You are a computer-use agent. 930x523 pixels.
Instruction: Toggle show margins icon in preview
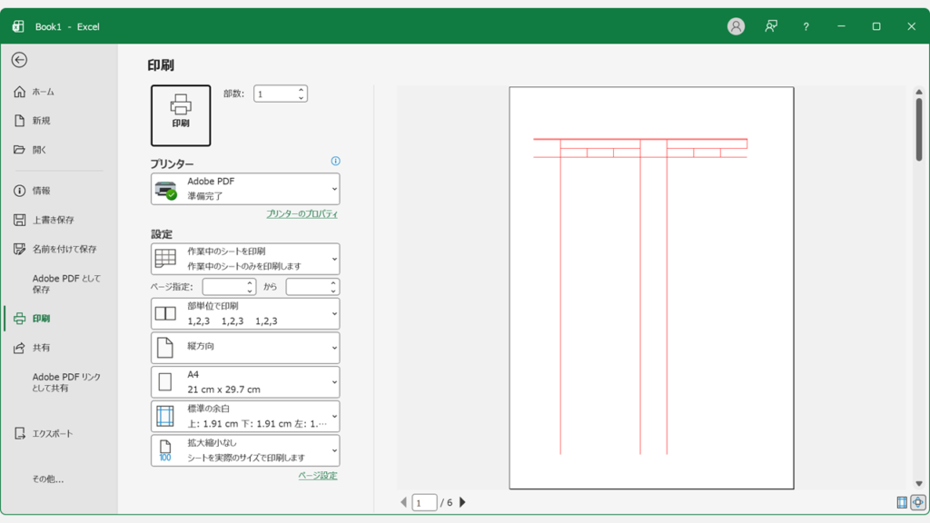tap(902, 502)
